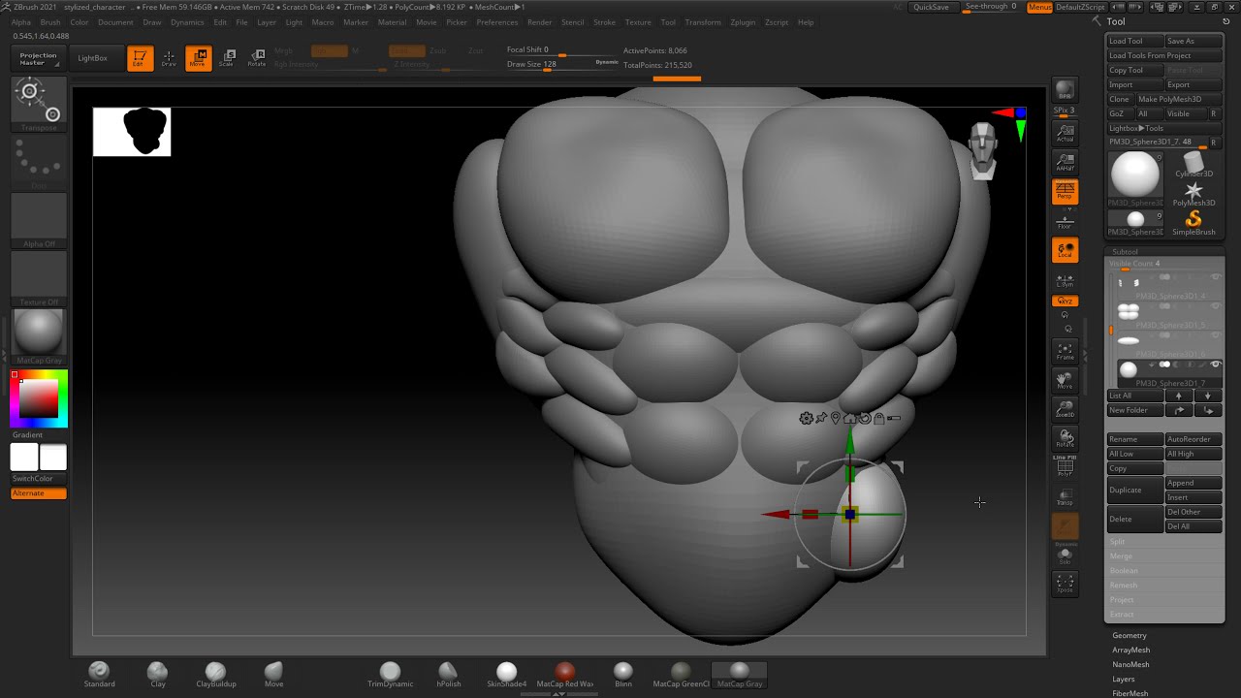The height and width of the screenshot is (698, 1241).
Task: Pick a color in the color picker square
Action: click(x=39, y=397)
